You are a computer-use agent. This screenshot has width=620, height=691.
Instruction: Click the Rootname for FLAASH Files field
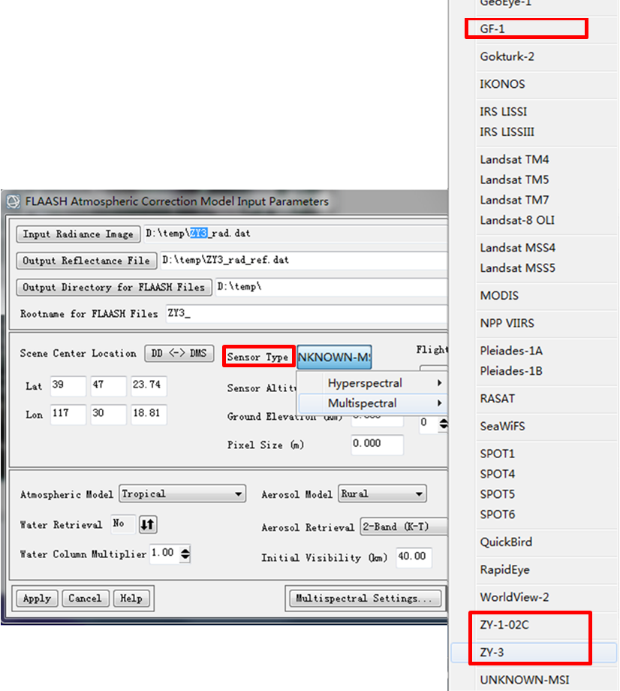click(306, 314)
